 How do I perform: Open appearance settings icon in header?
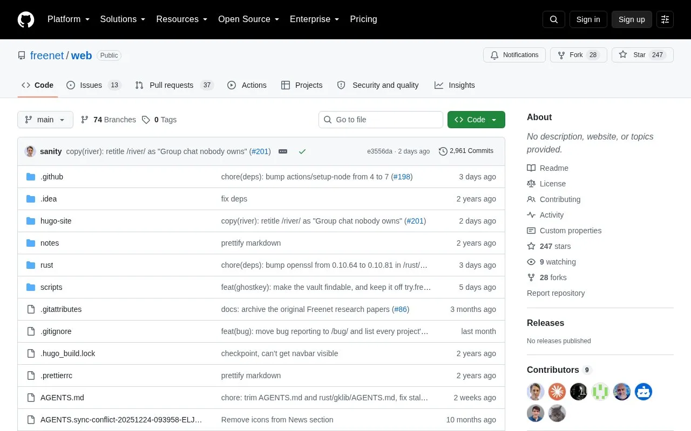[665, 19]
